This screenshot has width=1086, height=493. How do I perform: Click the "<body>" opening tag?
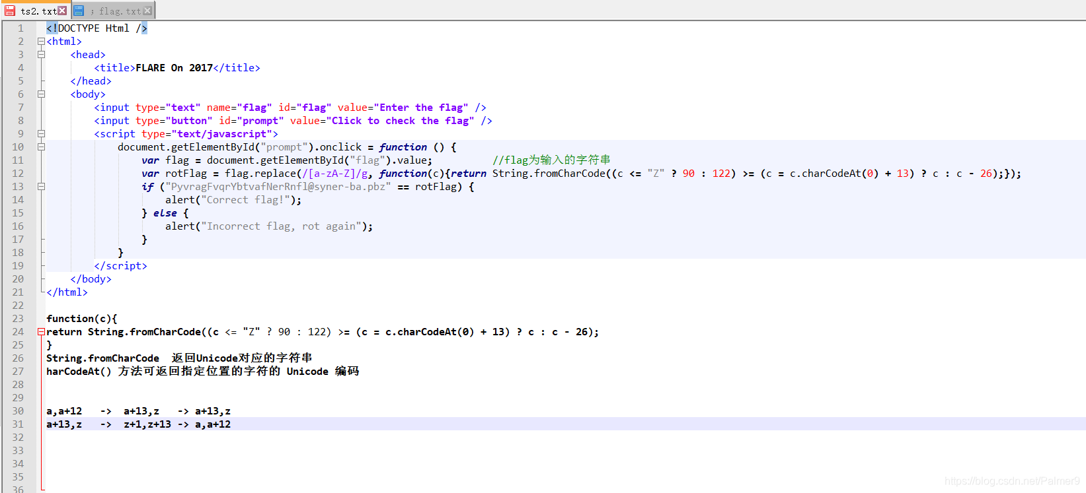pyautogui.click(x=88, y=94)
